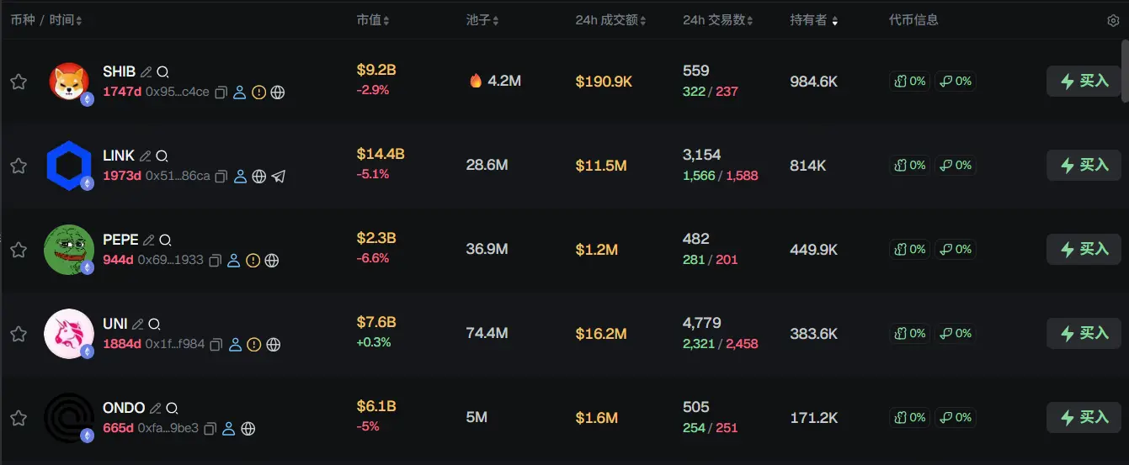The width and height of the screenshot is (1129, 465).
Task: Open LINK's Telegram link icon
Action: [279, 177]
